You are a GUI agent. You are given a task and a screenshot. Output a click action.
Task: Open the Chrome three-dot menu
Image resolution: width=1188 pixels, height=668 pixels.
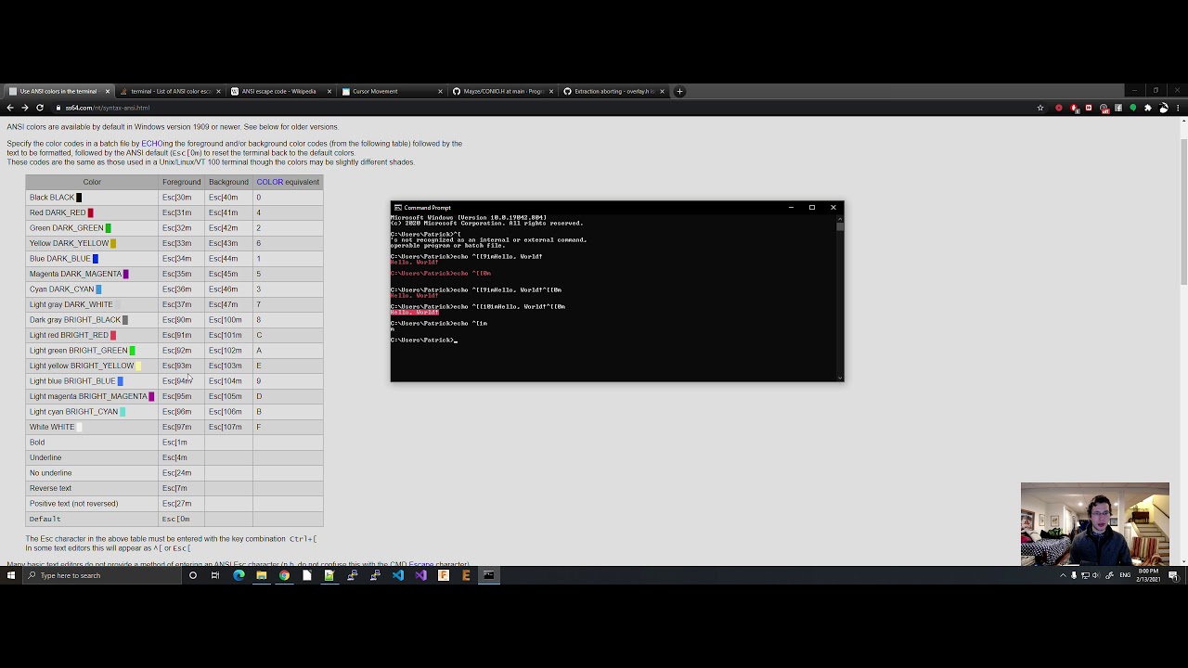[x=1178, y=108]
